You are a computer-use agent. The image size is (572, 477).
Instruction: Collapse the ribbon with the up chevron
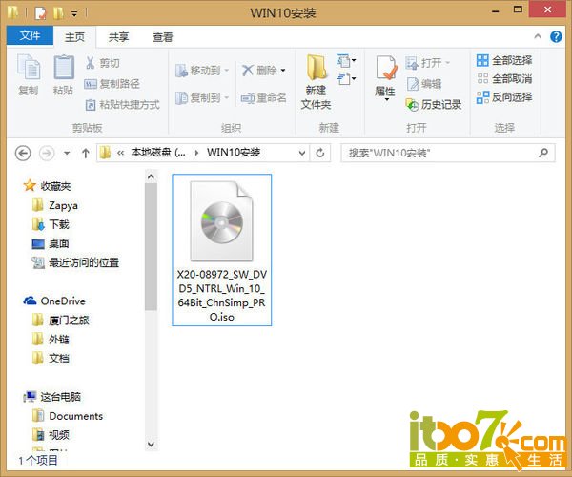pos(538,36)
